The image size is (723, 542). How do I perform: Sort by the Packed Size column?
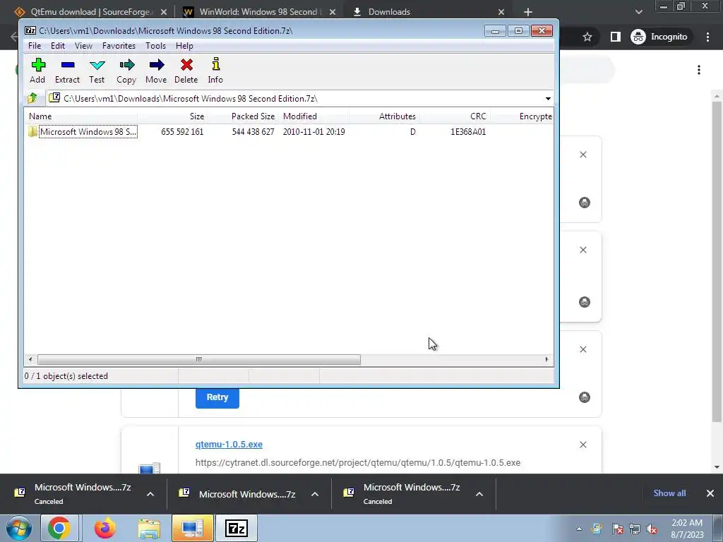[x=244, y=116]
